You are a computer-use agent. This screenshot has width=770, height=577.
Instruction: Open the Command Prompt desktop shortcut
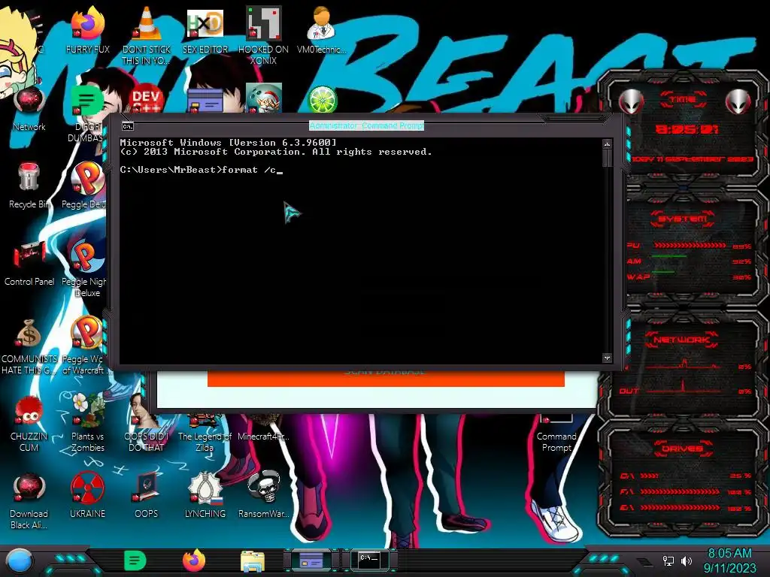[556, 433]
